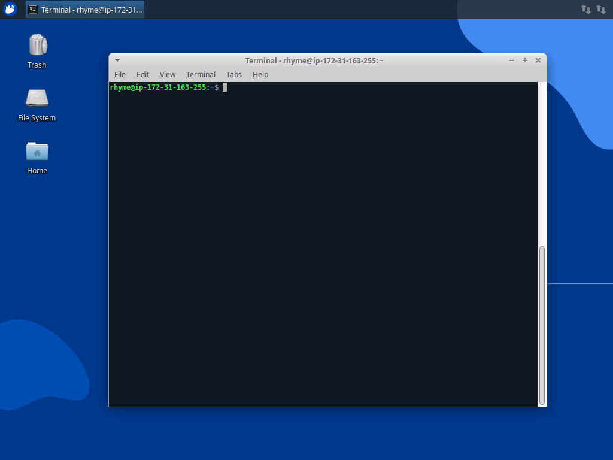Screen dimensions: 613x460
Task: Open the Help menu
Action: click(260, 74)
